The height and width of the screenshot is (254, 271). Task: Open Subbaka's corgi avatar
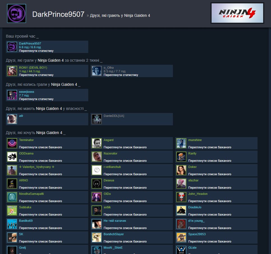pyautogui.click(x=12, y=211)
